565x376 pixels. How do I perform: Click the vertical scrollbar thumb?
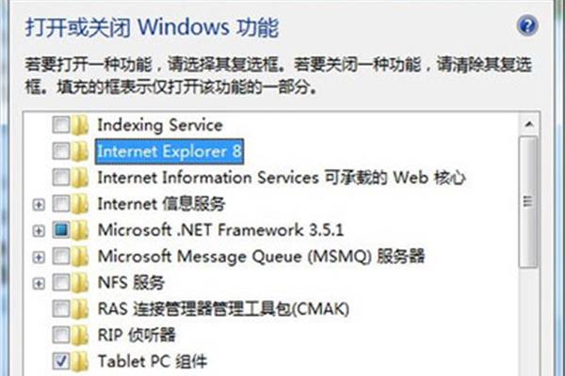click(x=528, y=202)
